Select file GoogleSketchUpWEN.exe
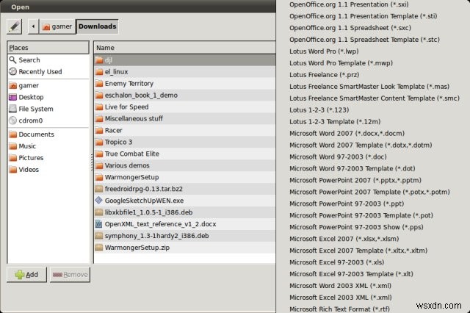This screenshot has width=470, height=313. pos(184,201)
